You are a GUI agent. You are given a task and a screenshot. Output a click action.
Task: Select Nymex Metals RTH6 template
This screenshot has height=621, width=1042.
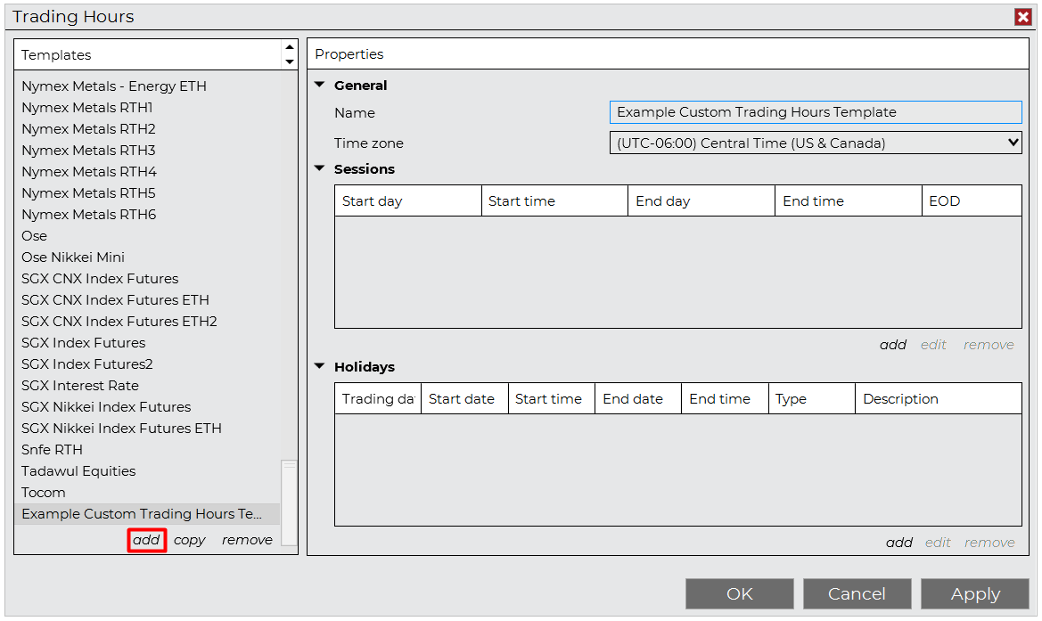[88, 215]
